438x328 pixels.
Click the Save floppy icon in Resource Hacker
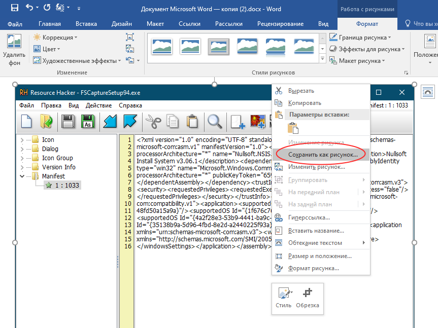pyautogui.click(x=68, y=122)
